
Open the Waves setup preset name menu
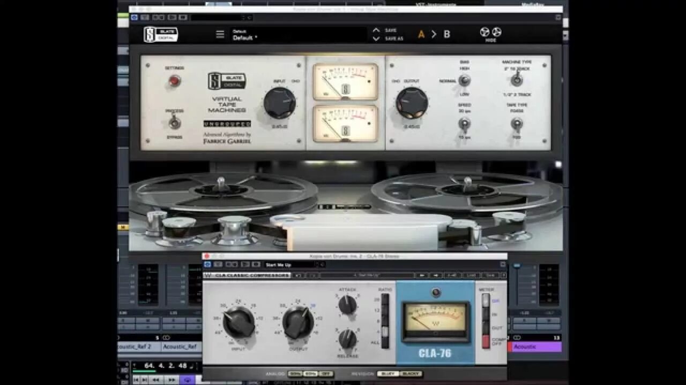(367, 275)
